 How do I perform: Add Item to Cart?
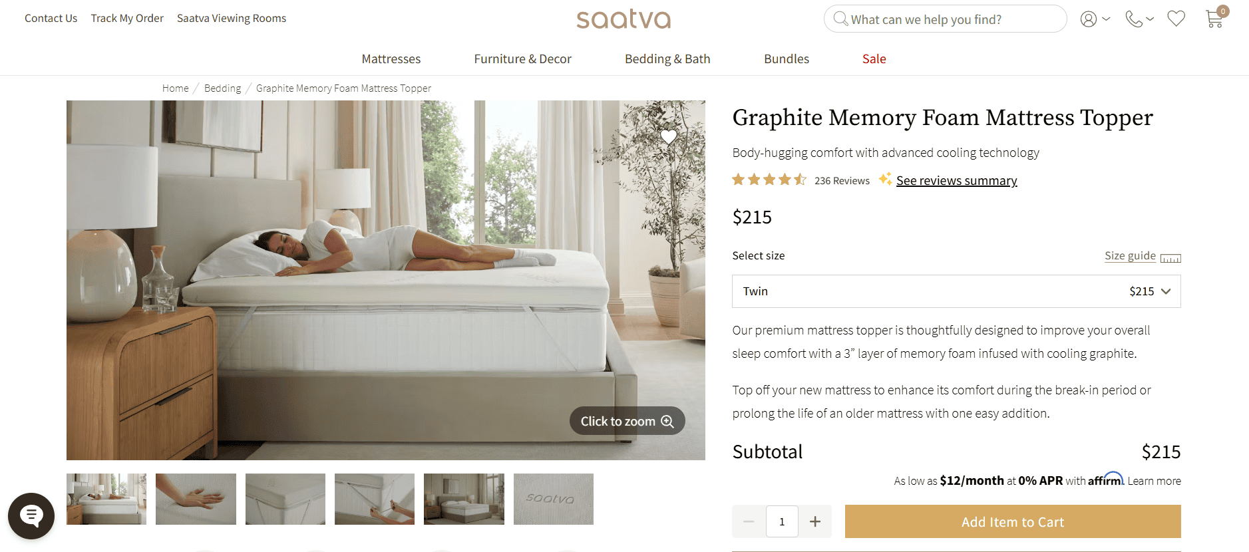[x=1013, y=521]
